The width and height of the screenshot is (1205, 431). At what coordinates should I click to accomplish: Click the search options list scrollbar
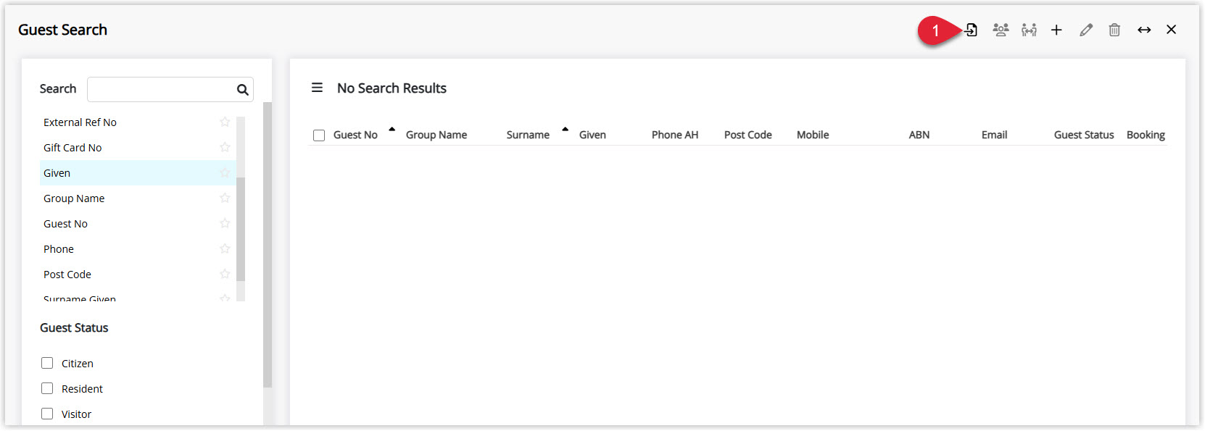point(241,229)
